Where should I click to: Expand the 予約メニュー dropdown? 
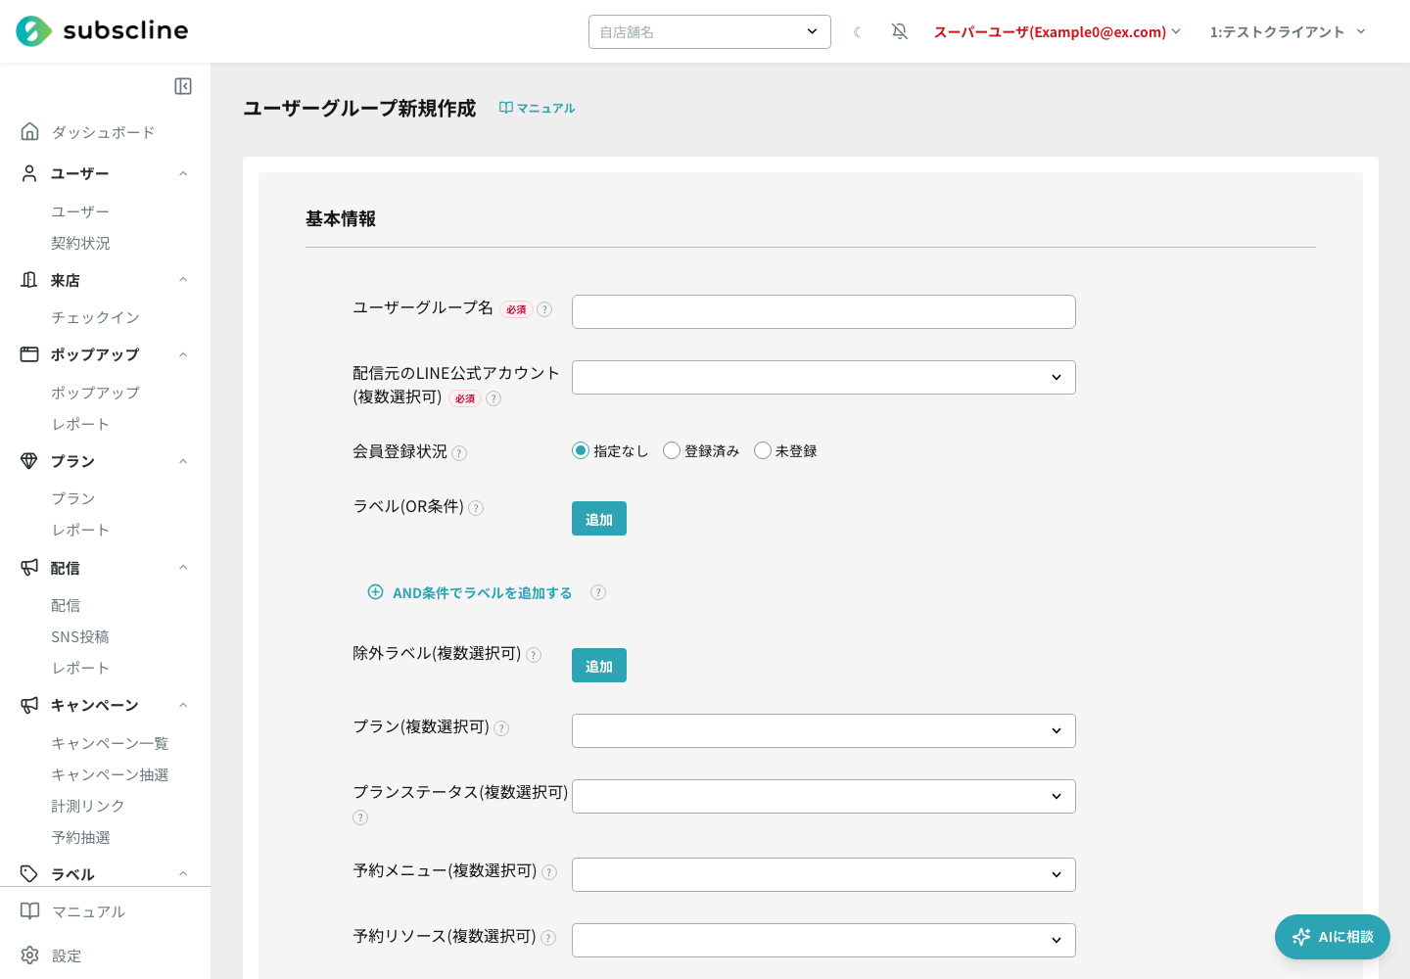[823, 875]
